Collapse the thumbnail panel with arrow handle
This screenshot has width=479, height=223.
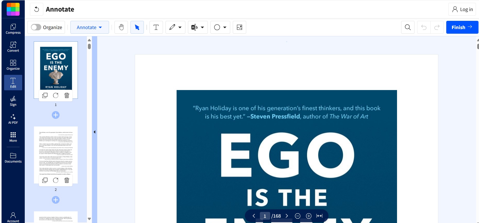[95, 132]
